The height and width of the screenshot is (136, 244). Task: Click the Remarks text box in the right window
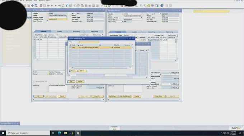tap(133, 89)
